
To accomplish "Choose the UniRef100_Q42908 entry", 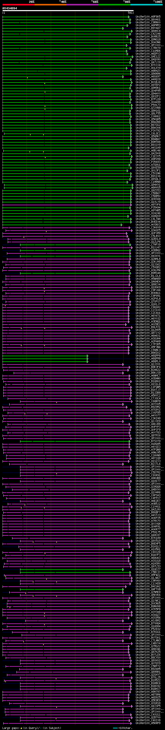I will 148,153.
